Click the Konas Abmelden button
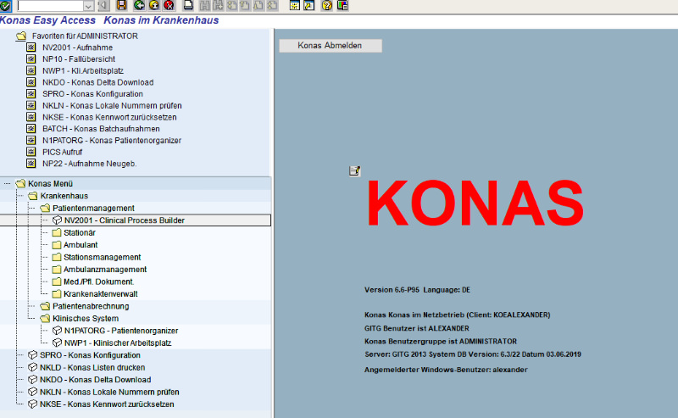 (x=331, y=46)
